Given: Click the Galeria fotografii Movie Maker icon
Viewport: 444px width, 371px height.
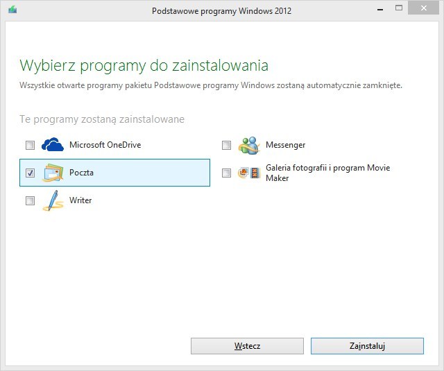Looking at the screenshot, I should click(249, 173).
